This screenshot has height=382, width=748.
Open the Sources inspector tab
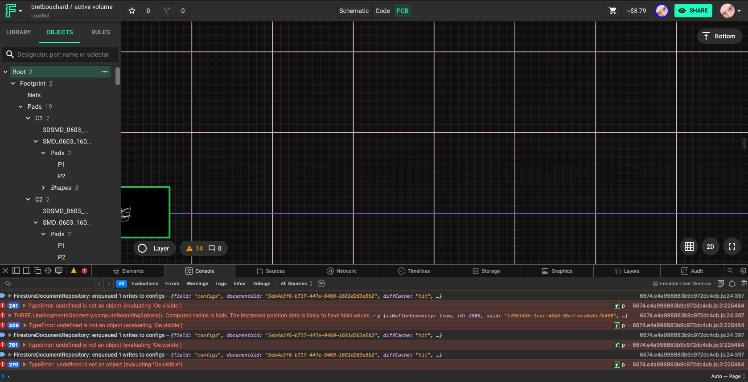[x=271, y=271]
